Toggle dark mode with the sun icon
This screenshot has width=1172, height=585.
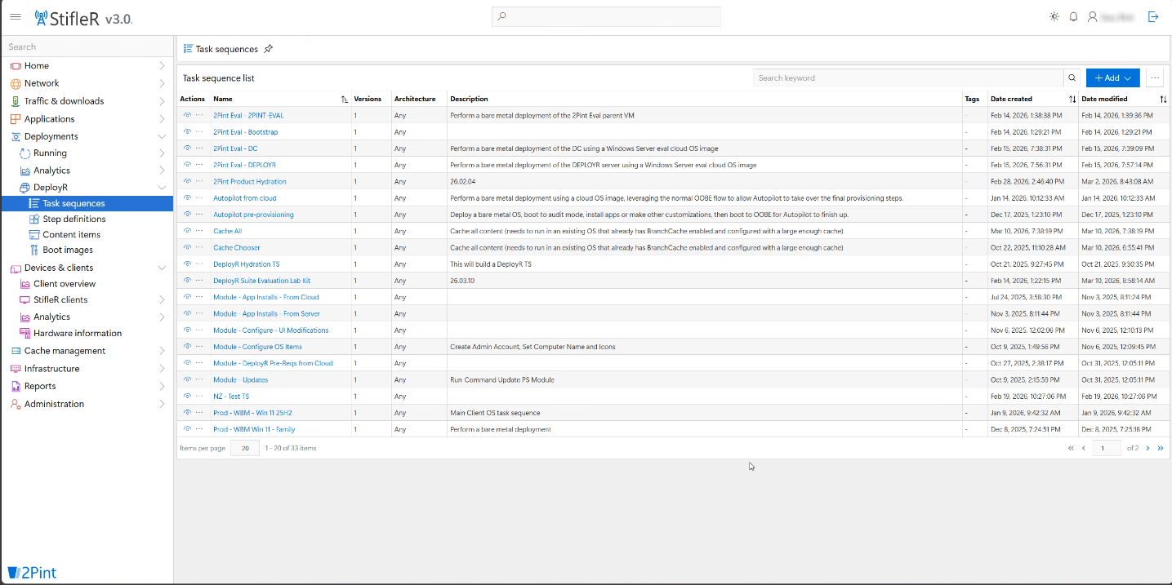coord(1053,16)
